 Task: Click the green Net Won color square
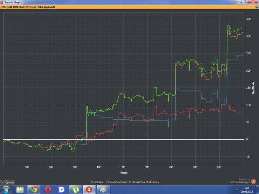(x=92, y=182)
